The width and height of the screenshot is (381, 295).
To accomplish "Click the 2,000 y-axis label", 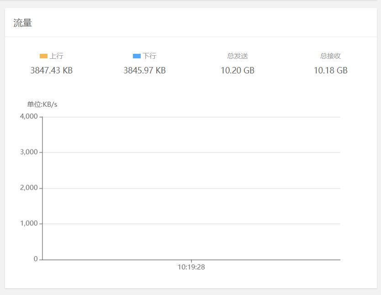I will click(29, 188).
